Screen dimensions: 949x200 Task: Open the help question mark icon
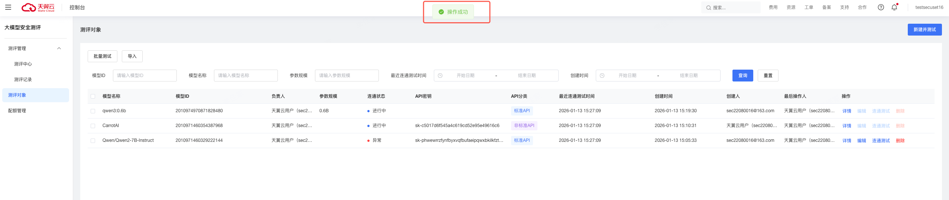[881, 7]
